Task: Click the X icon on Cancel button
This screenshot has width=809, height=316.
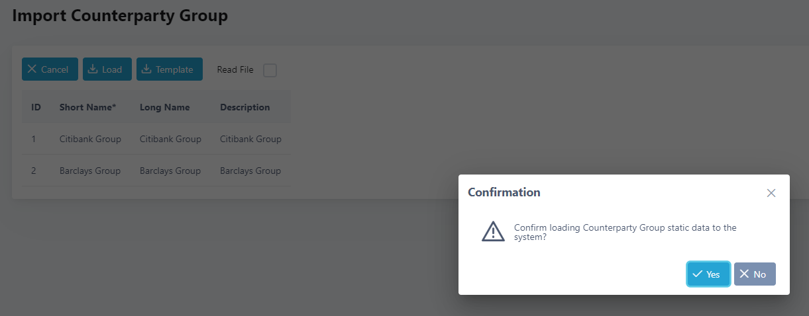Action: pos(32,69)
